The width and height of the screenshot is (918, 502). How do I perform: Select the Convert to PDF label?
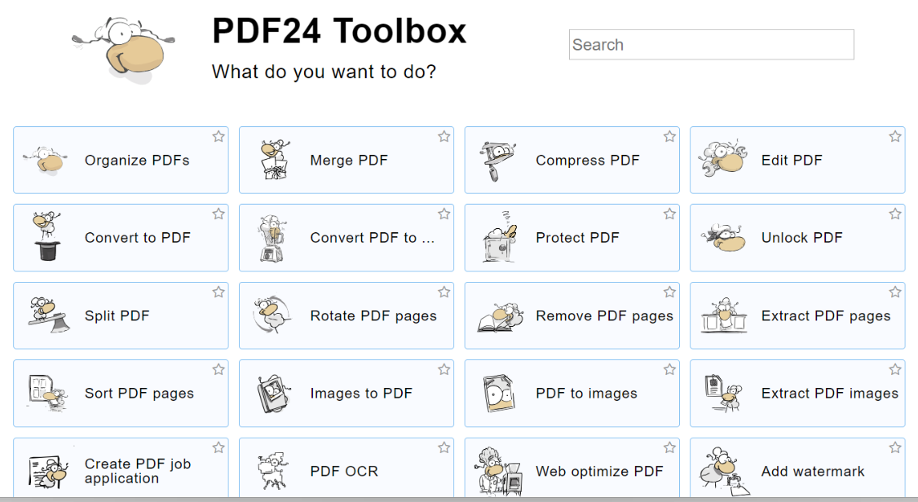point(138,237)
